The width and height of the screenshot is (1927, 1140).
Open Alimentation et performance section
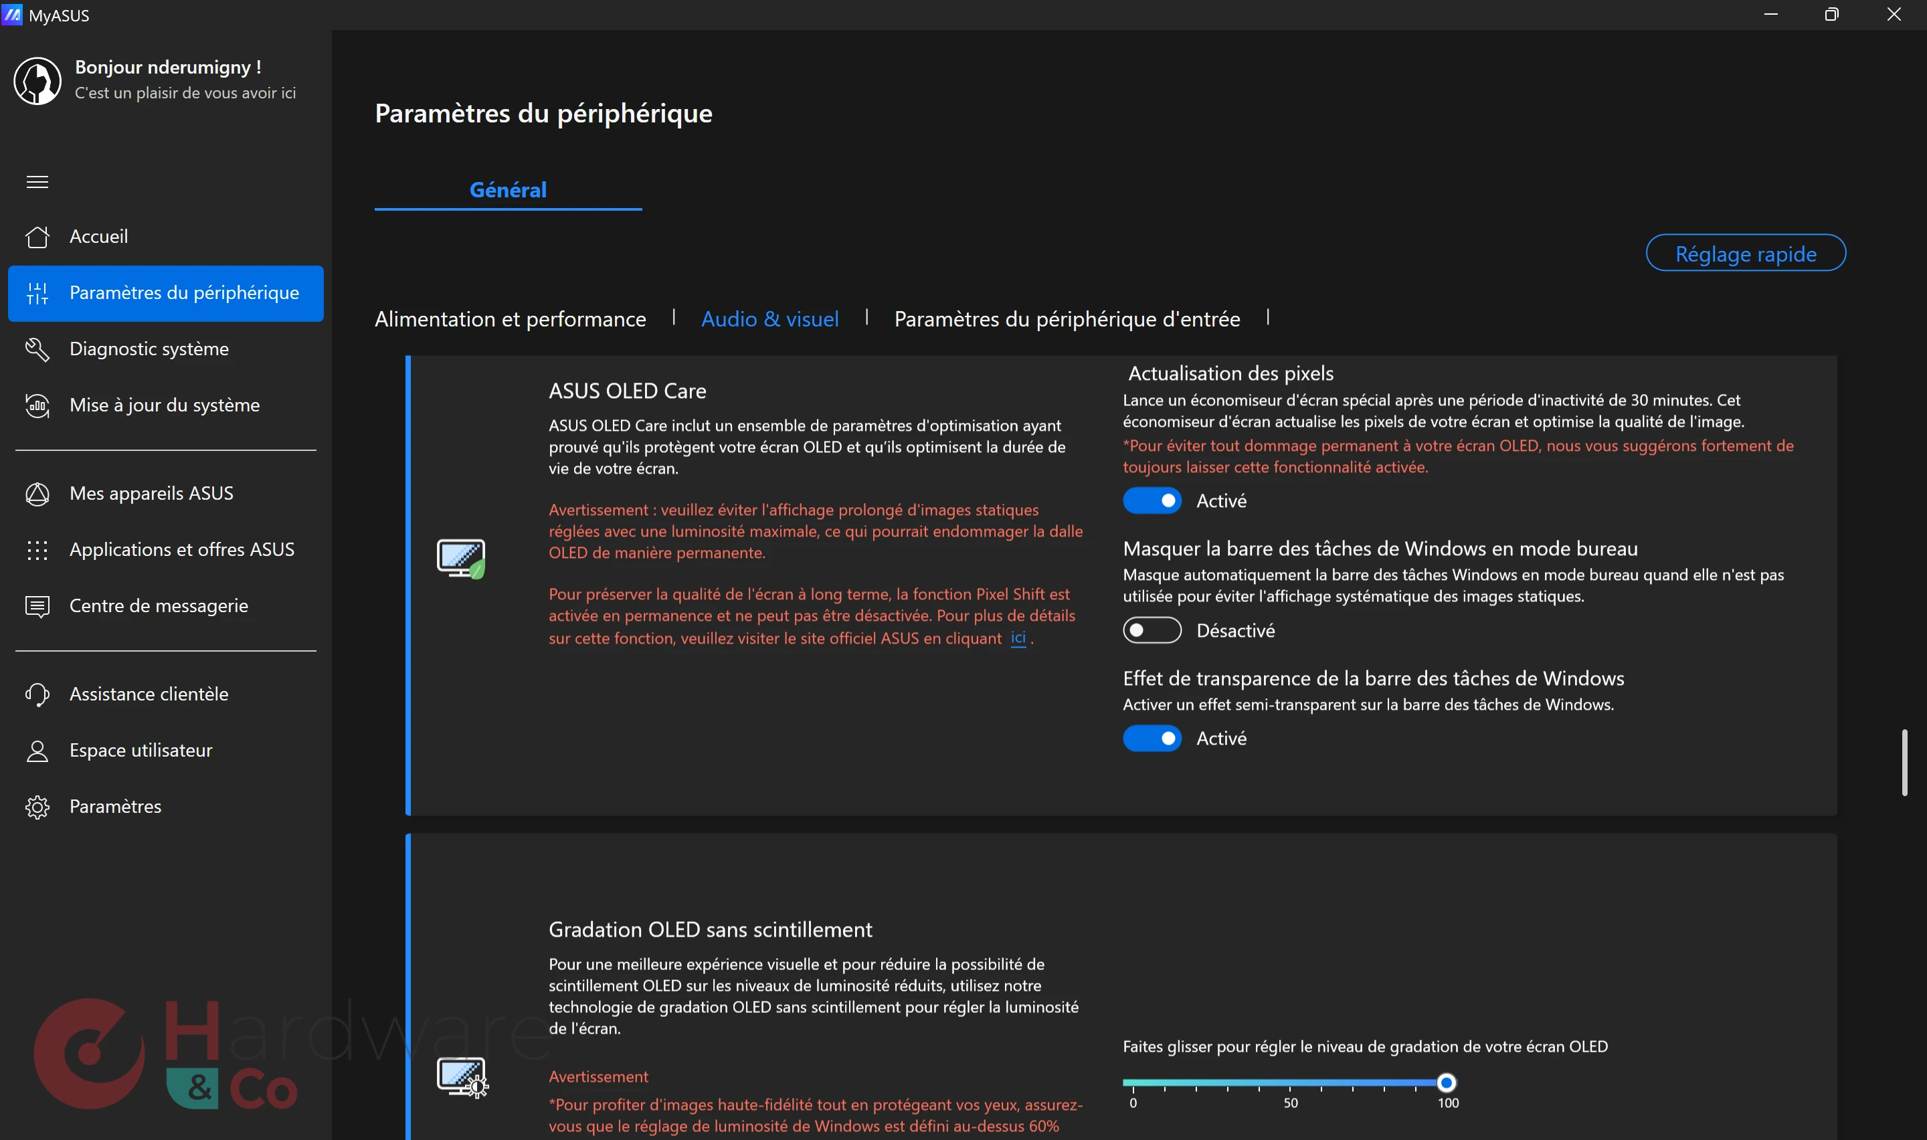pos(510,319)
